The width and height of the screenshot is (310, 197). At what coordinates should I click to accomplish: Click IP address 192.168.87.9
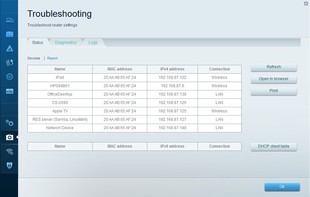coord(172,86)
